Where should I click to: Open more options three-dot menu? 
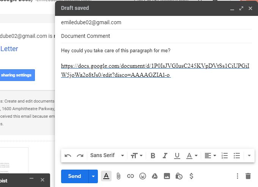point(237,176)
